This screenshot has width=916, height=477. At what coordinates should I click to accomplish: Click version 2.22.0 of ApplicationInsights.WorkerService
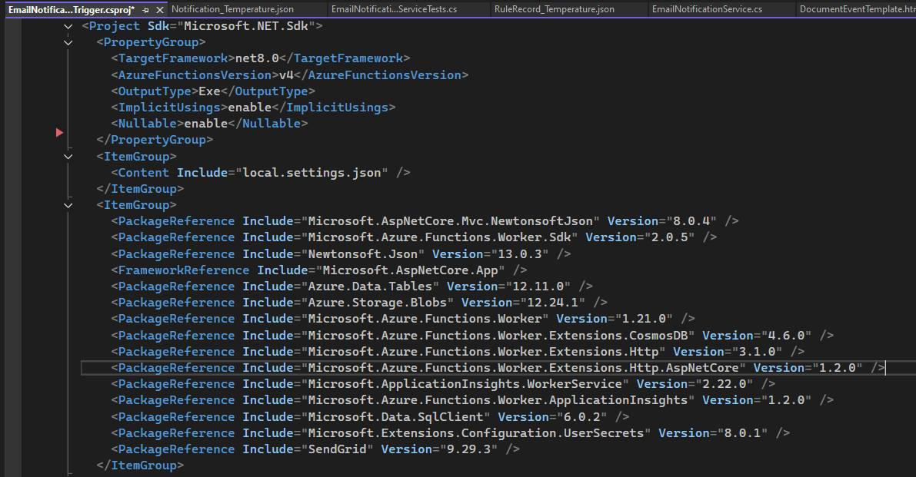724,384
